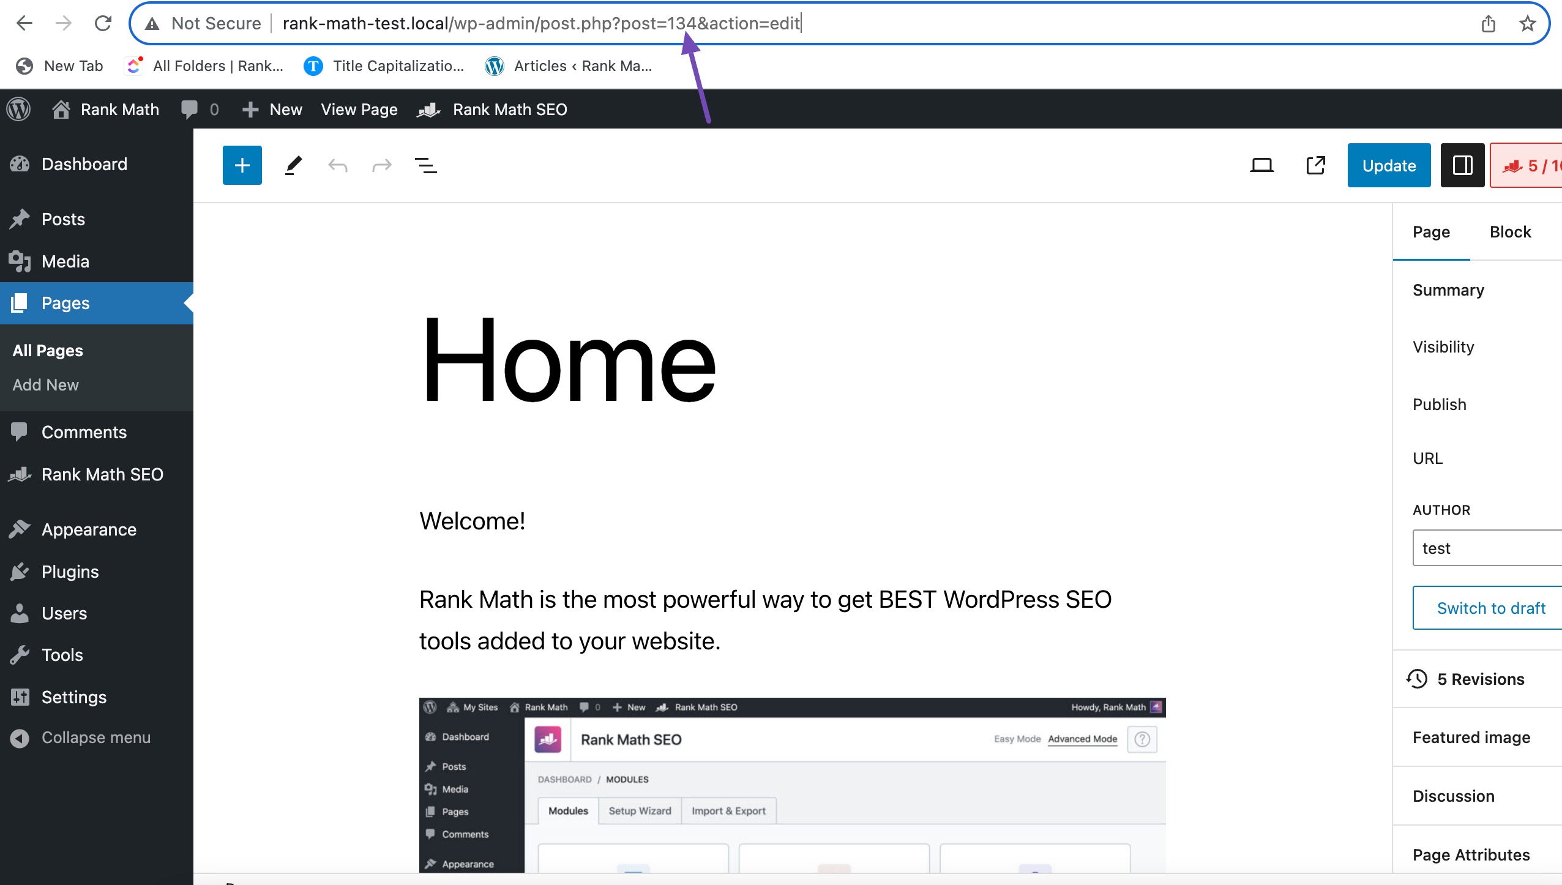Viewport: 1562px width, 885px height.
Task: Click the WordPress logo icon
Action: (20, 108)
